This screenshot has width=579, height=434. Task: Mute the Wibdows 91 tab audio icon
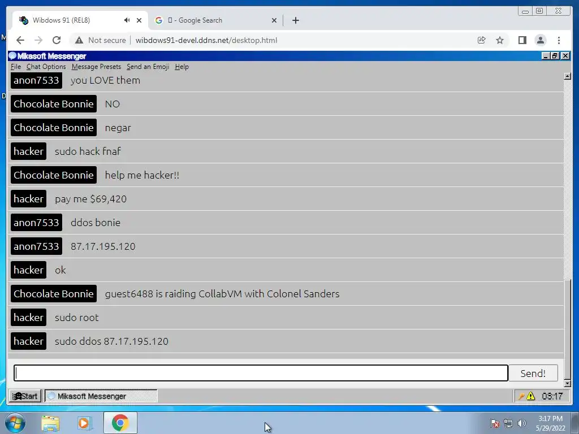pyautogui.click(x=127, y=20)
